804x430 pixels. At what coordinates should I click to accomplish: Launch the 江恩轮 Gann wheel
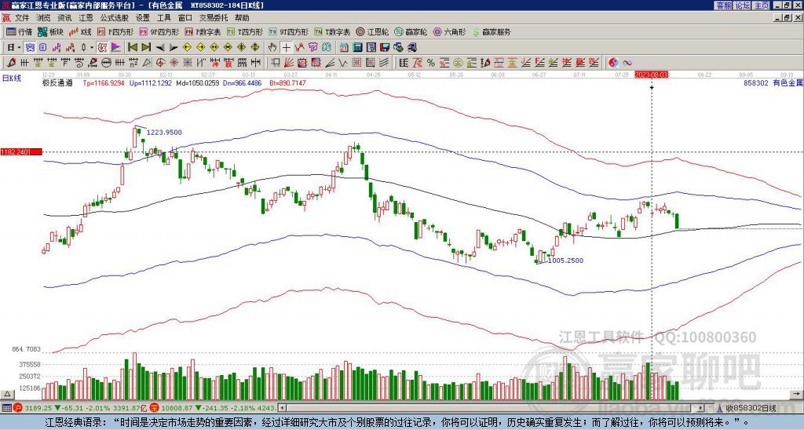[x=372, y=31]
